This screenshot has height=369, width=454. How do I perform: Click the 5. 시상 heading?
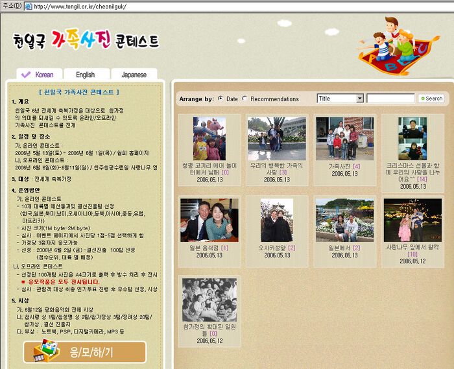click(x=20, y=301)
